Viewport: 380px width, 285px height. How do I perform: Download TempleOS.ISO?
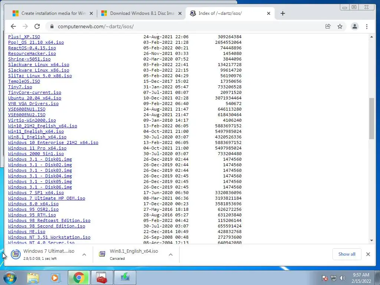click(24, 81)
